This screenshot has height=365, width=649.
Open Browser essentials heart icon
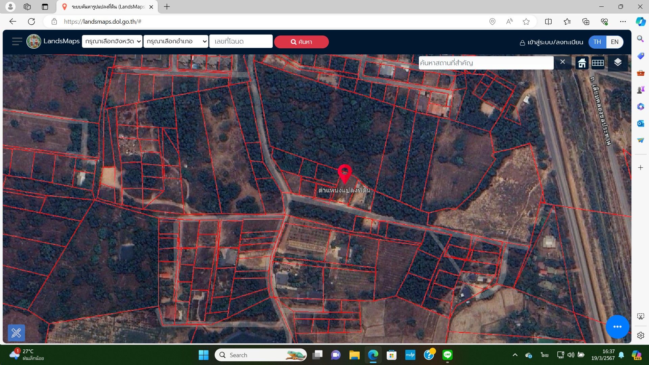[604, 22]
